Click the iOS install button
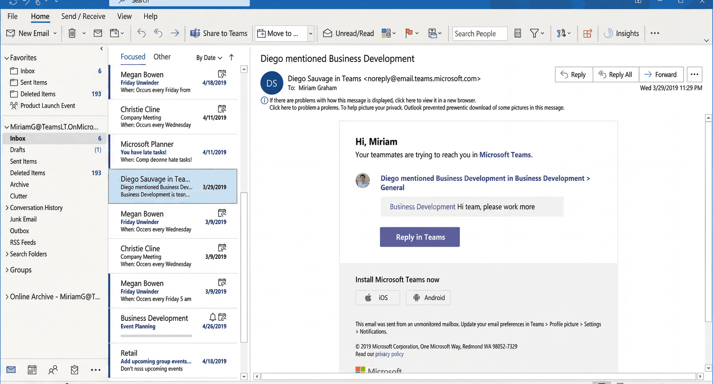 [x=377, y=298]
